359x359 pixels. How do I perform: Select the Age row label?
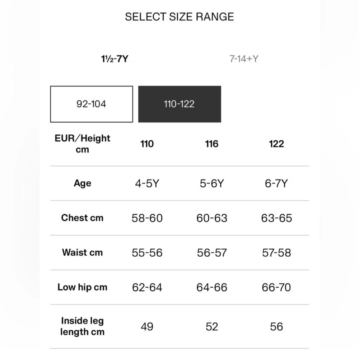coord(83,183)
